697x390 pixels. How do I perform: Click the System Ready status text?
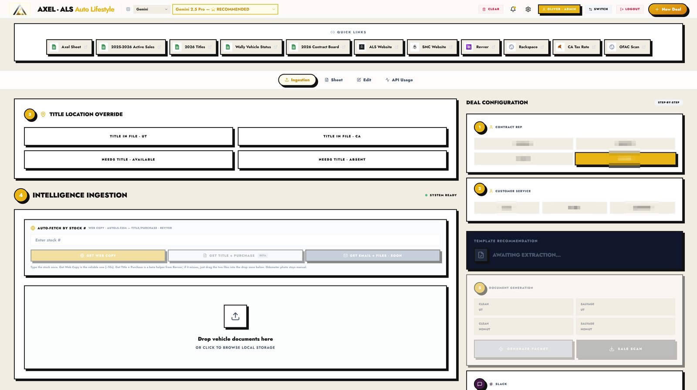pyautogui.click(x=443, y=195)
